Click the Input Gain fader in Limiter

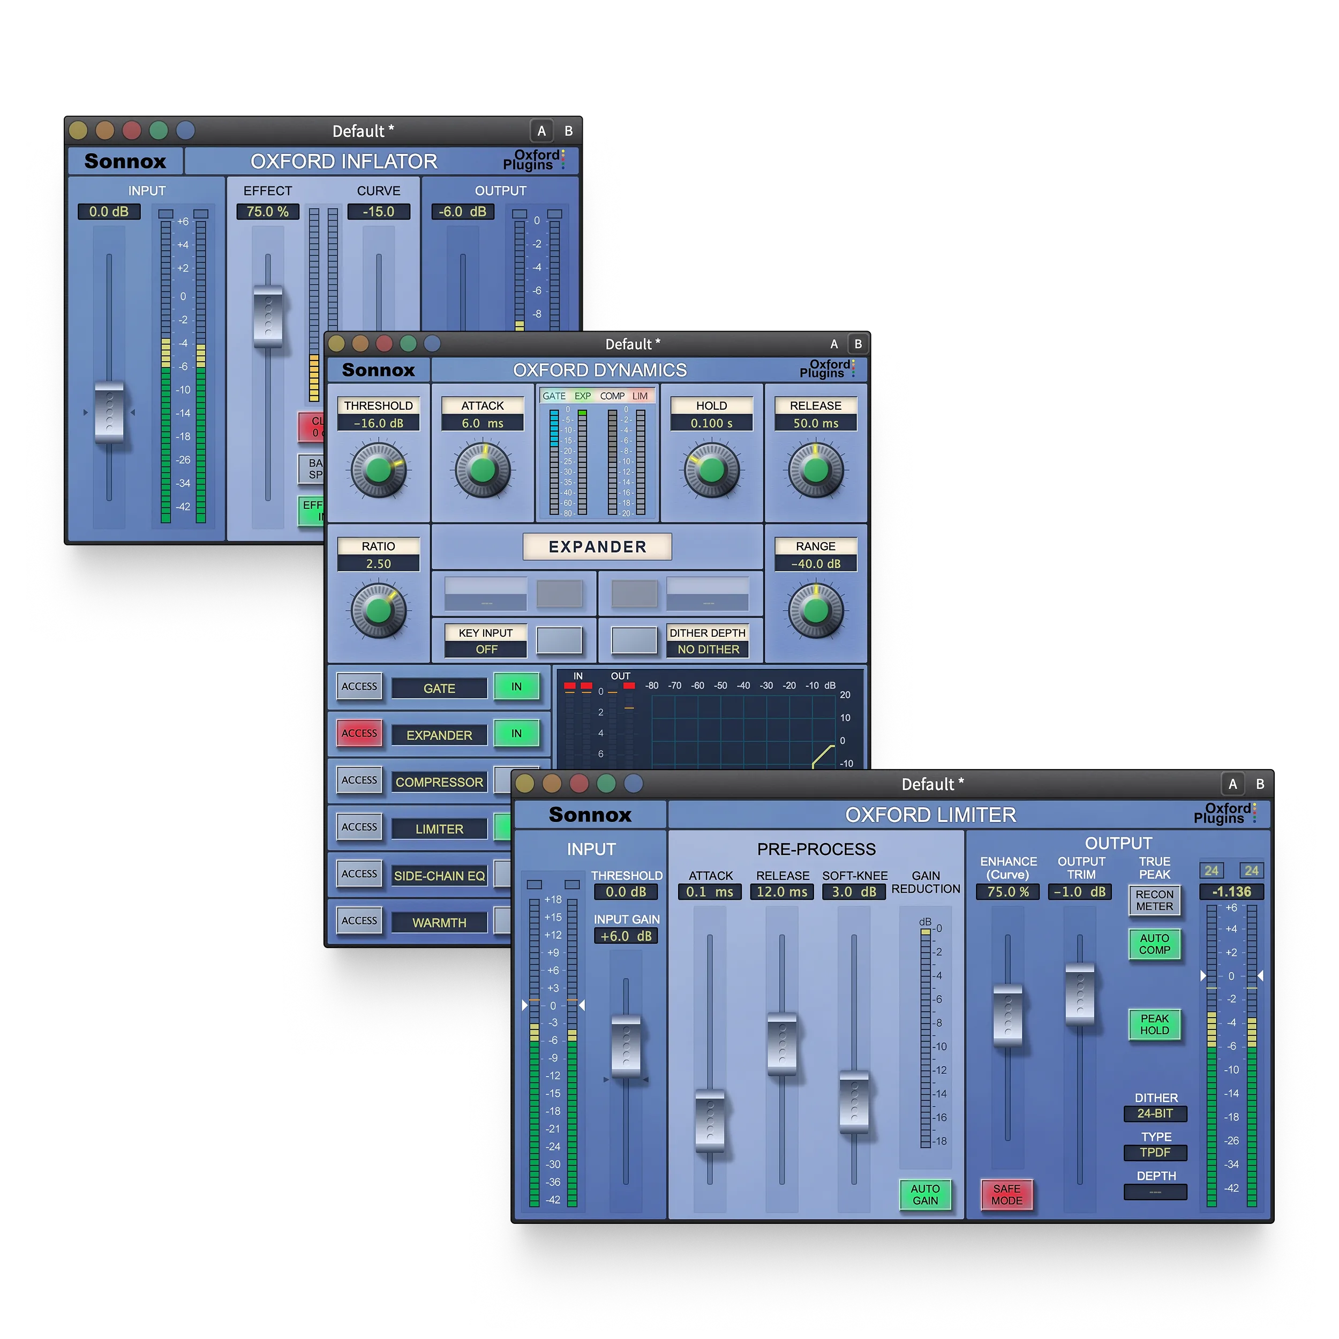pos(627,1047)
